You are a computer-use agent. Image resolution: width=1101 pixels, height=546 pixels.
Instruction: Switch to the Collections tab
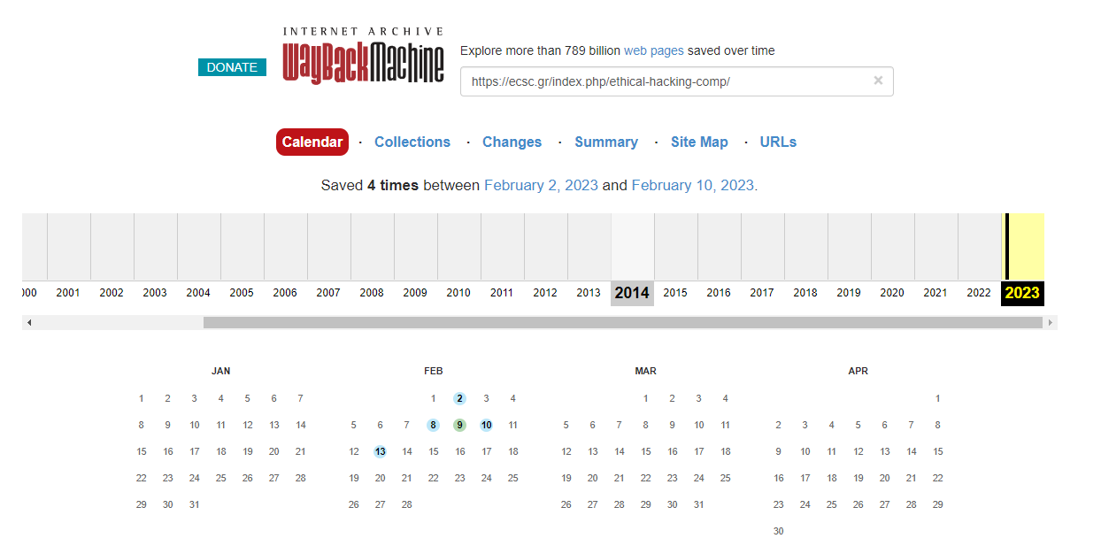(412, 142)
